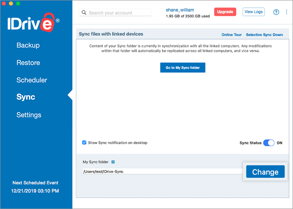Click the shane_william account name
The width and height of the screenshot is (293, 209).
coord(180,10)
